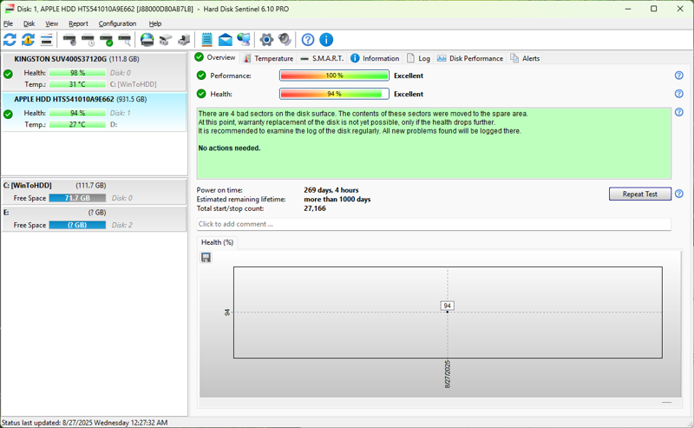Switch to the Disk Performance tab
The width and height of the screenshot is (694, 428).
pos(470,58)
